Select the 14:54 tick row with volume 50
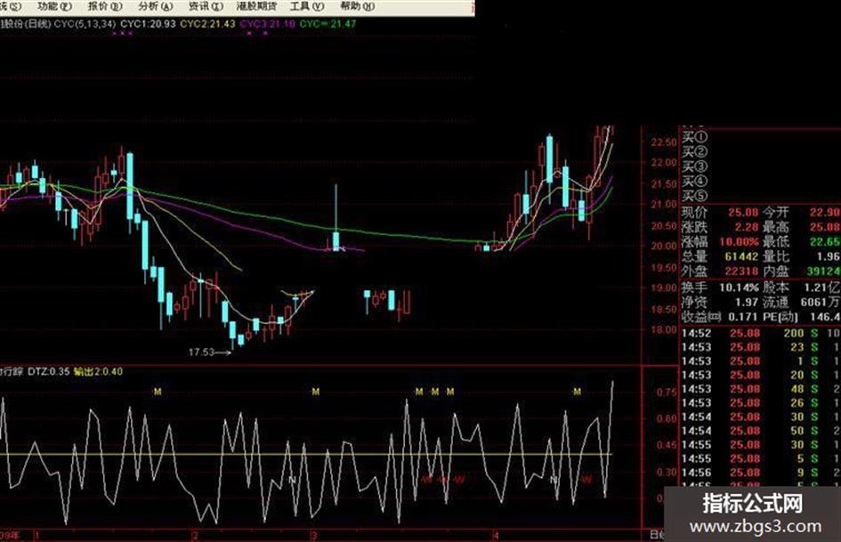Image resolution: width=841 pixels, height=542 pixels. tap(761, 431)
